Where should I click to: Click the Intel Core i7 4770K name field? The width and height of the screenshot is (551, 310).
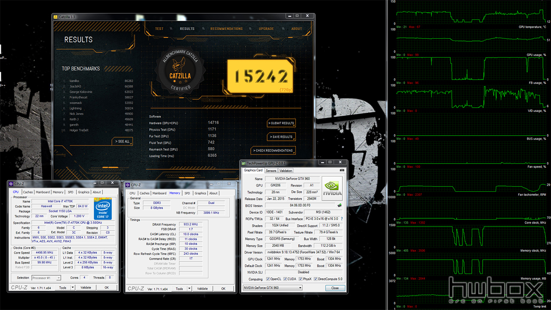[61, 201]
